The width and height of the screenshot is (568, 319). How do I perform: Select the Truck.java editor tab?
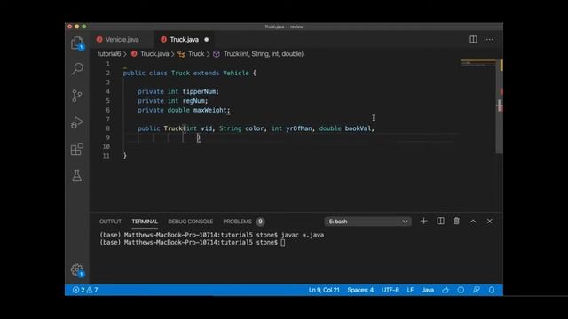point(185,39)
